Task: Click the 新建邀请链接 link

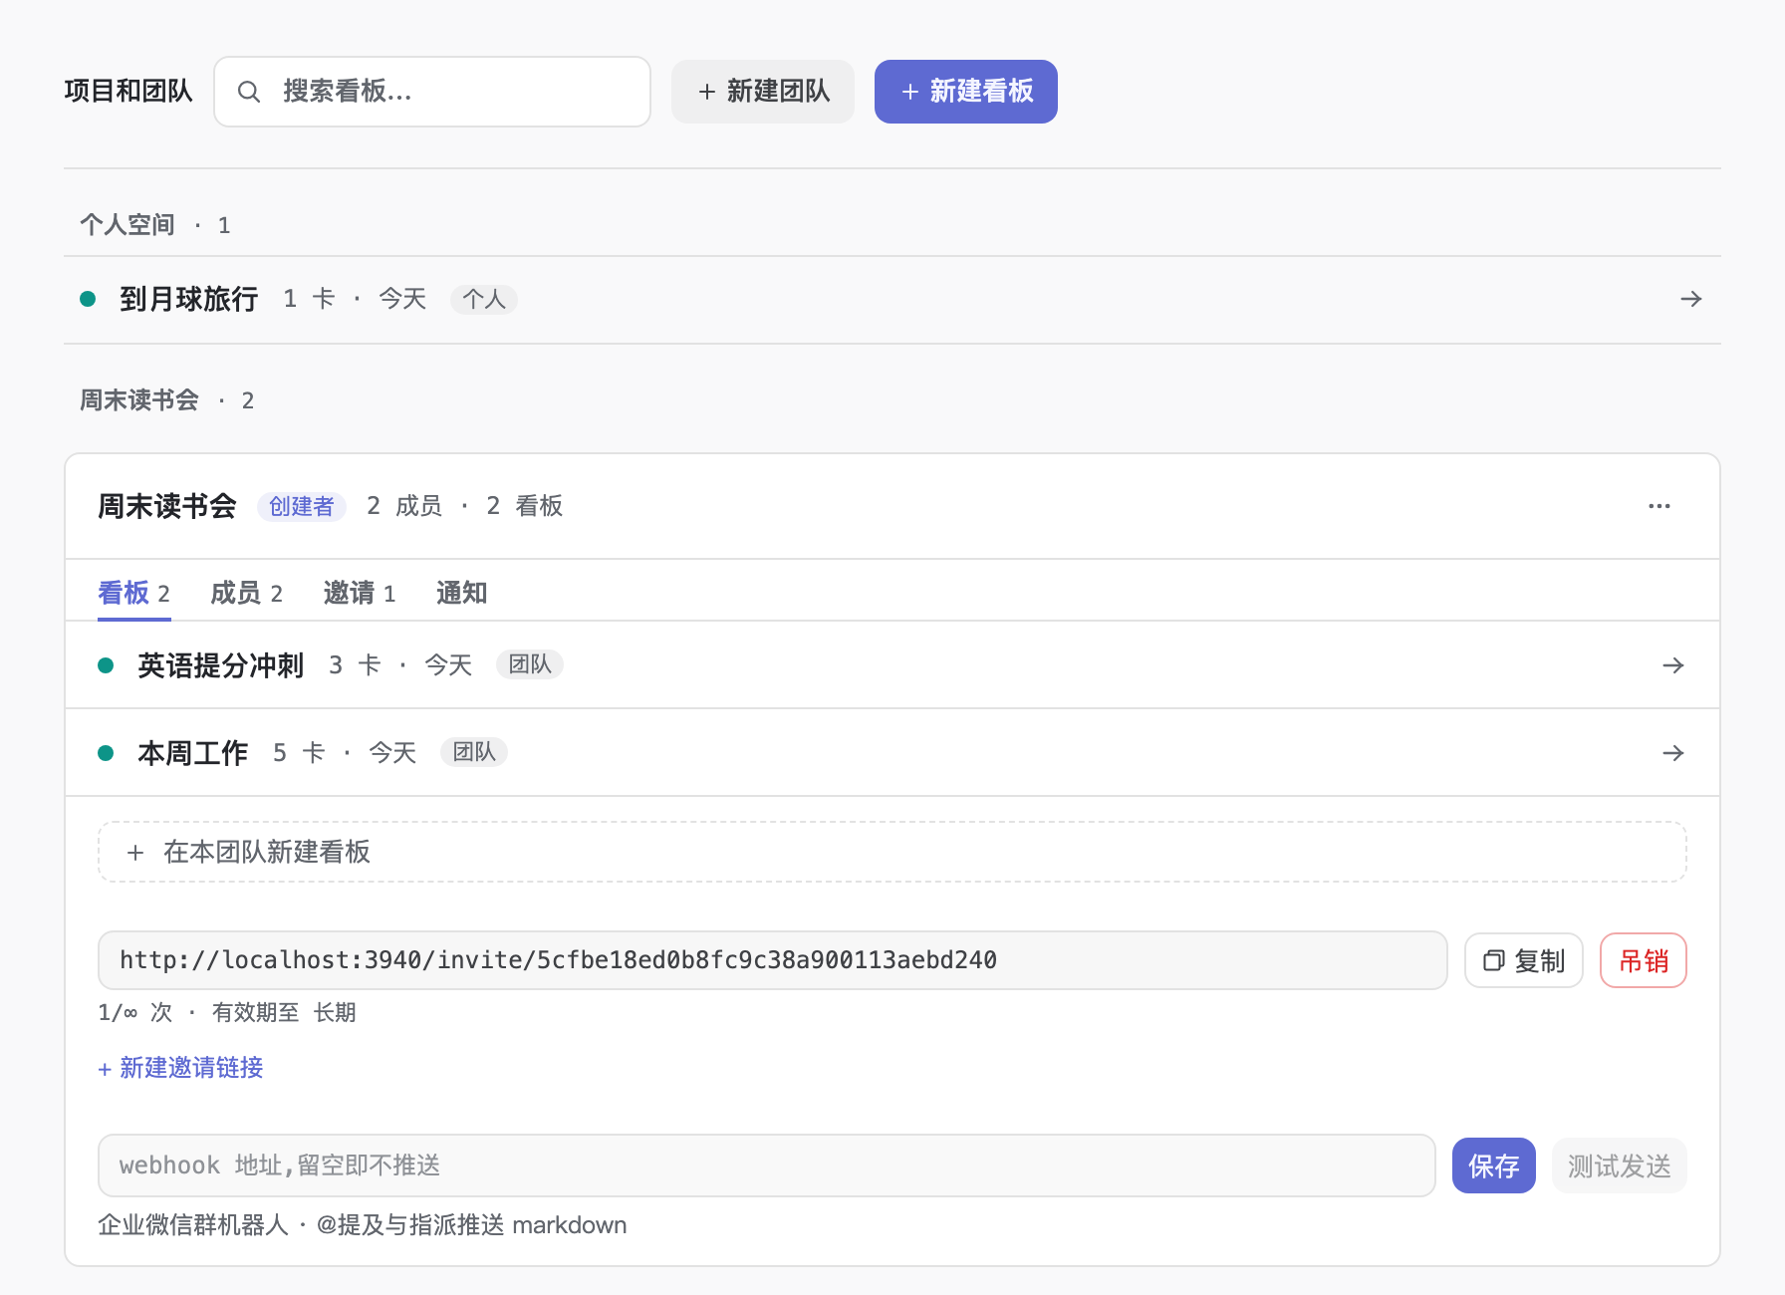Action: [x=180, y=1068]
